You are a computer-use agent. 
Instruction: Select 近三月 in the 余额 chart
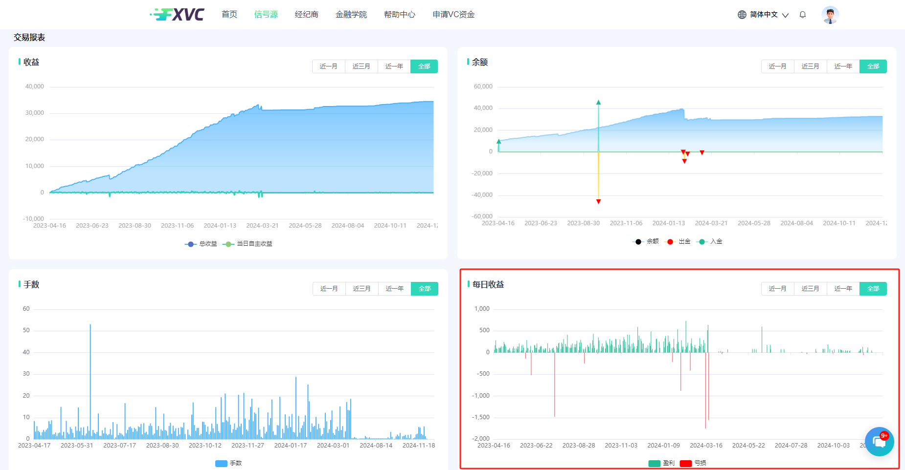[810, 66]
